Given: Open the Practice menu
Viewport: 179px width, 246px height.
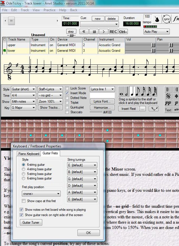Looking at the screenshot, I should [x=49, y=10].
